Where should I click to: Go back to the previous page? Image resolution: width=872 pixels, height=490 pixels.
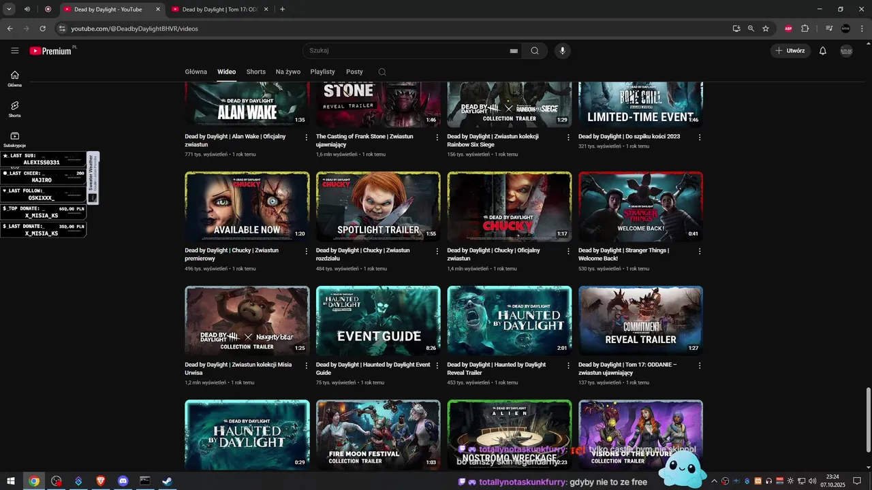(10, 29)
